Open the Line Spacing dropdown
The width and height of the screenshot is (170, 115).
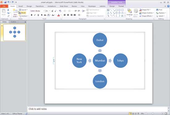[83, 11]
